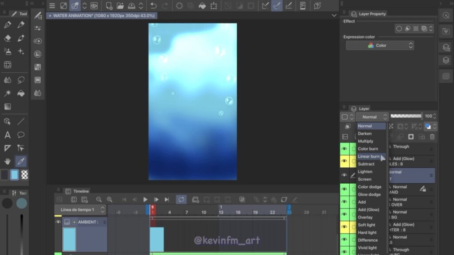Choose Overlay blending mode
Viewport: 454px width, 255px height.
click(365, 217)
